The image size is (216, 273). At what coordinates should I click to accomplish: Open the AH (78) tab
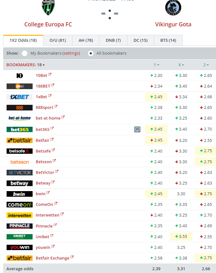click(86, 40)
